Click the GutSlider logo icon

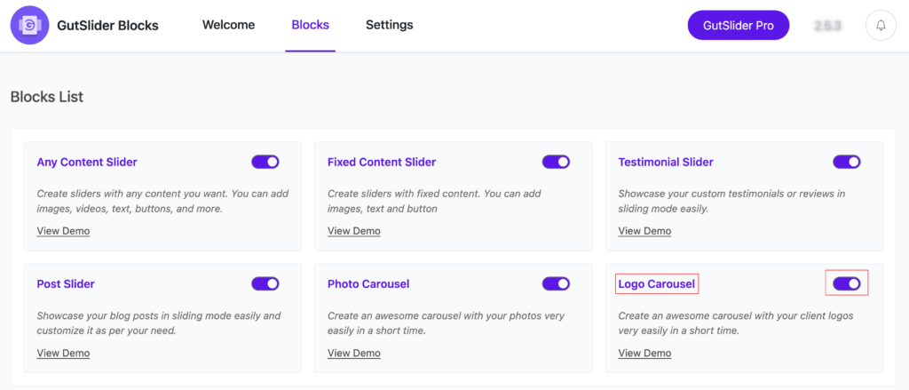click(29, 25)
